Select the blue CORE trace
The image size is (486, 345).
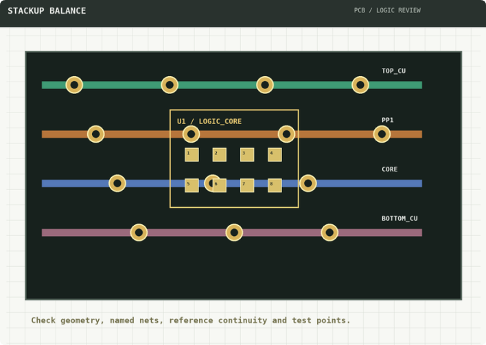232,183
